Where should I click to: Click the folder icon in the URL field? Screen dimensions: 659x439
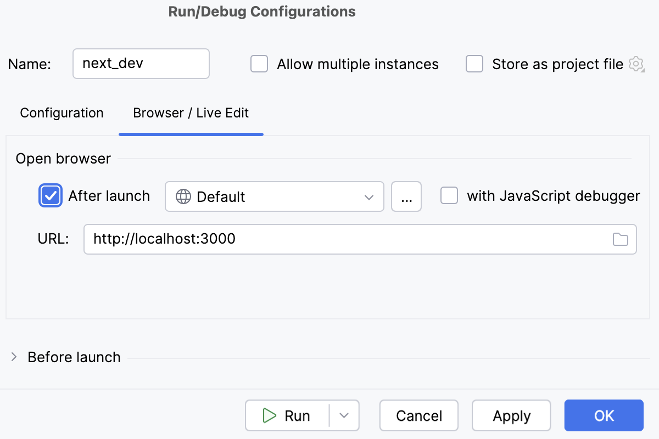tap(620, 239)
